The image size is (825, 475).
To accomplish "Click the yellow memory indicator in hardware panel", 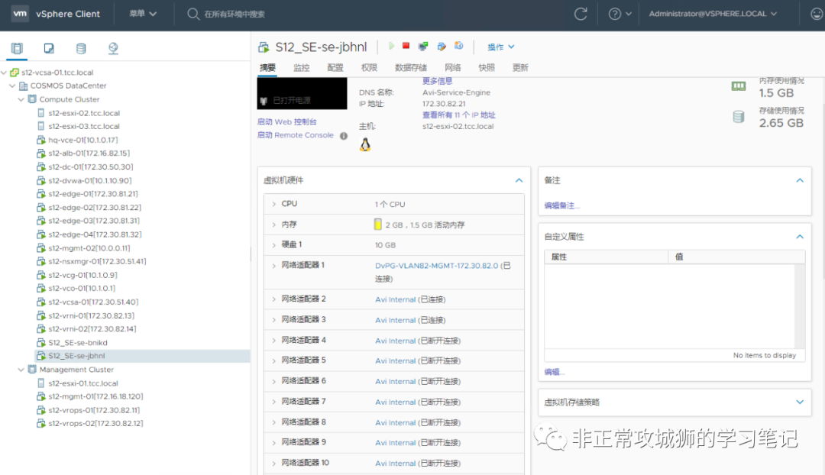I will (378, 225).
